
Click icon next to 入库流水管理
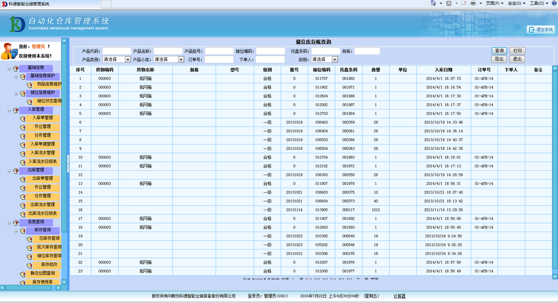(x=23, y=154)
